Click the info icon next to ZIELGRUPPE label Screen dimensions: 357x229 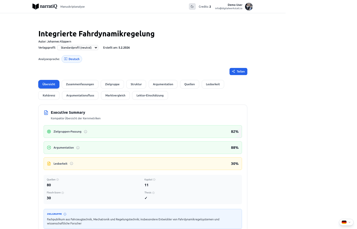(65, 214)
